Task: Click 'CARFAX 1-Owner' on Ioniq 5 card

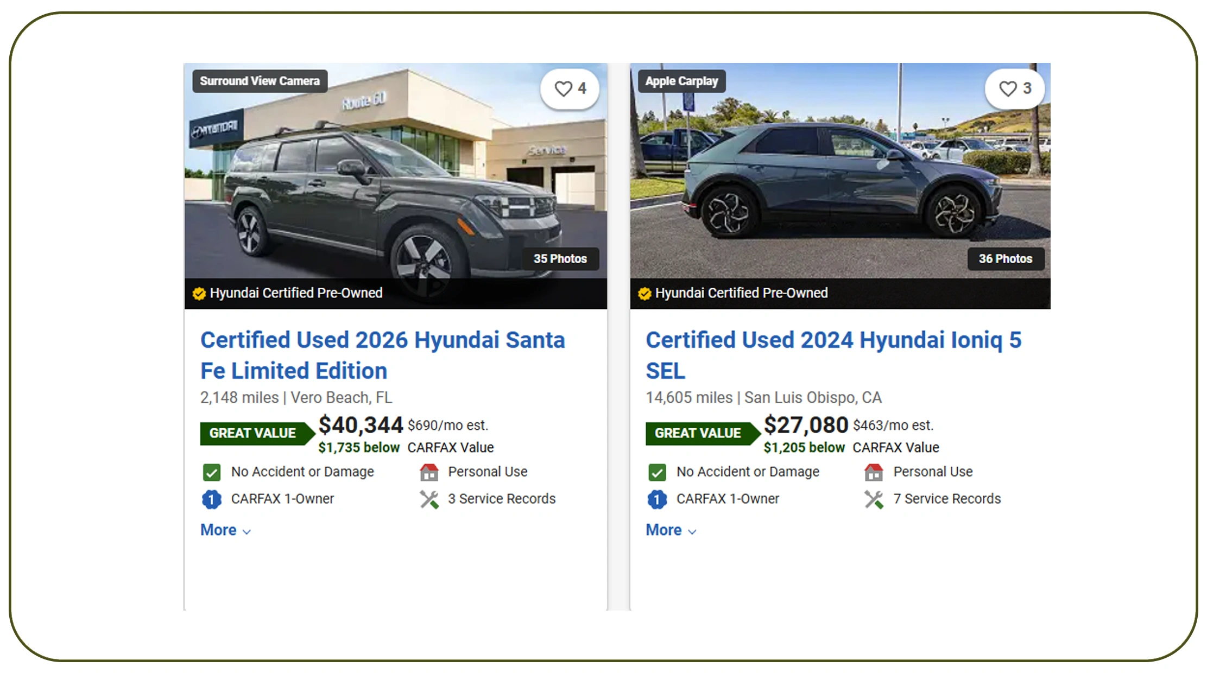Action: coord(728,499)
